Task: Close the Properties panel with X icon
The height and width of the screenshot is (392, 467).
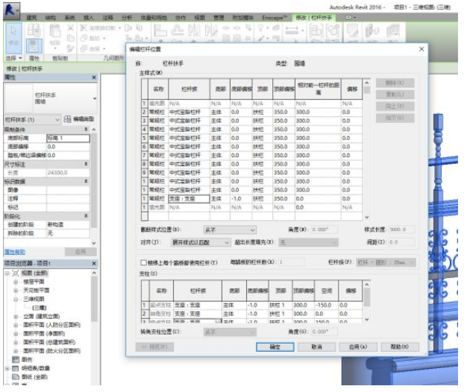Action: click(94, 78)
